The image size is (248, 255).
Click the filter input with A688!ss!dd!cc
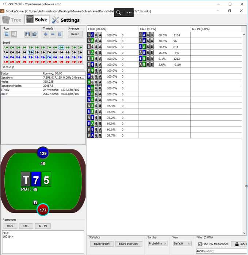pos(221,251)
